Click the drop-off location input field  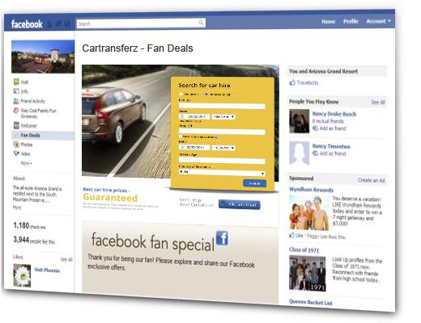(x=222, y=132)
